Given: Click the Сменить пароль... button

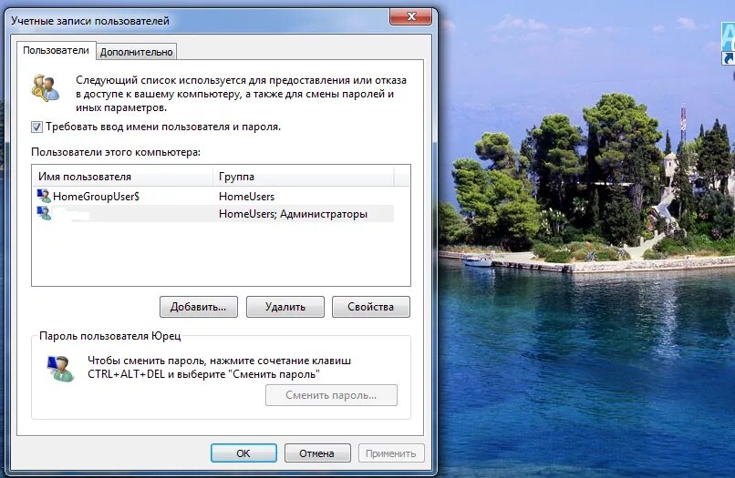Looking at the screenshot, I should tap(331, 395).
